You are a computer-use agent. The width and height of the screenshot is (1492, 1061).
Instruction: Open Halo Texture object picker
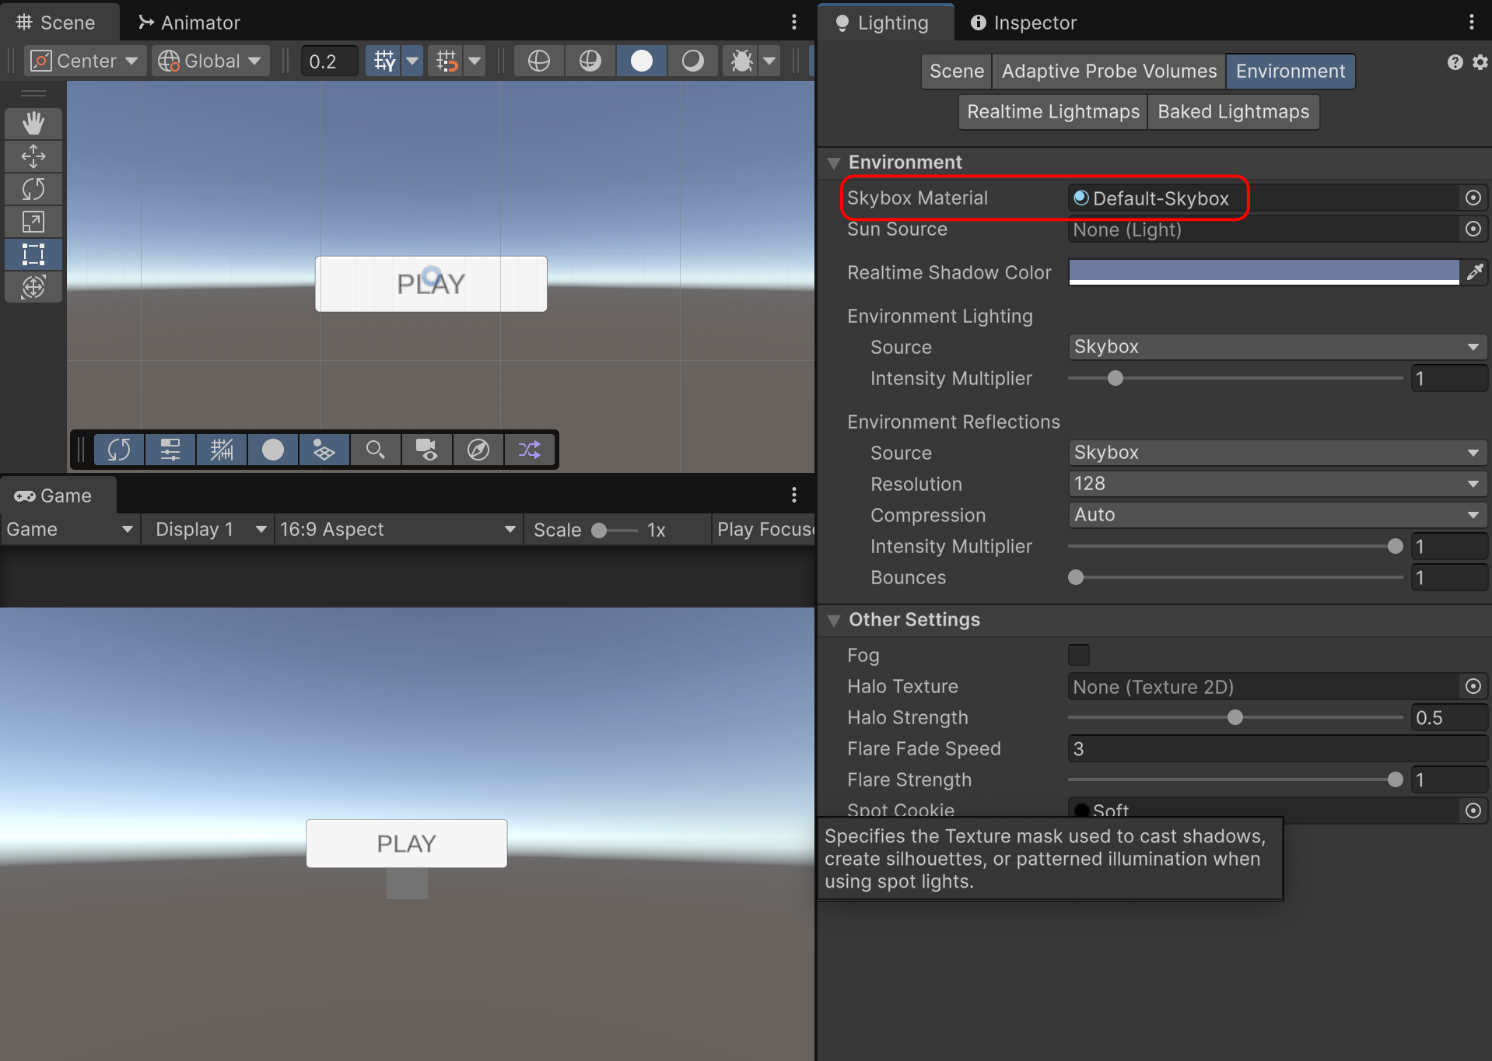pos(1473,687)
